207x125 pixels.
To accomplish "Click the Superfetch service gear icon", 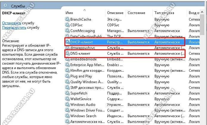I will pyautogui.click(x=67, y=93).
